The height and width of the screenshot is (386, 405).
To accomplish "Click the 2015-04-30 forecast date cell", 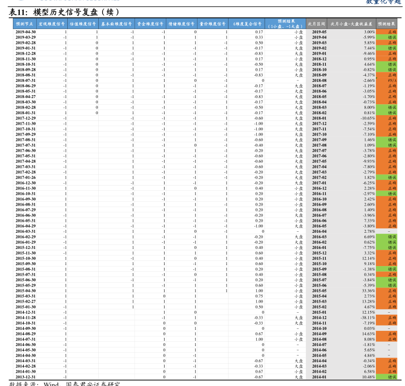I will (25, 291).
